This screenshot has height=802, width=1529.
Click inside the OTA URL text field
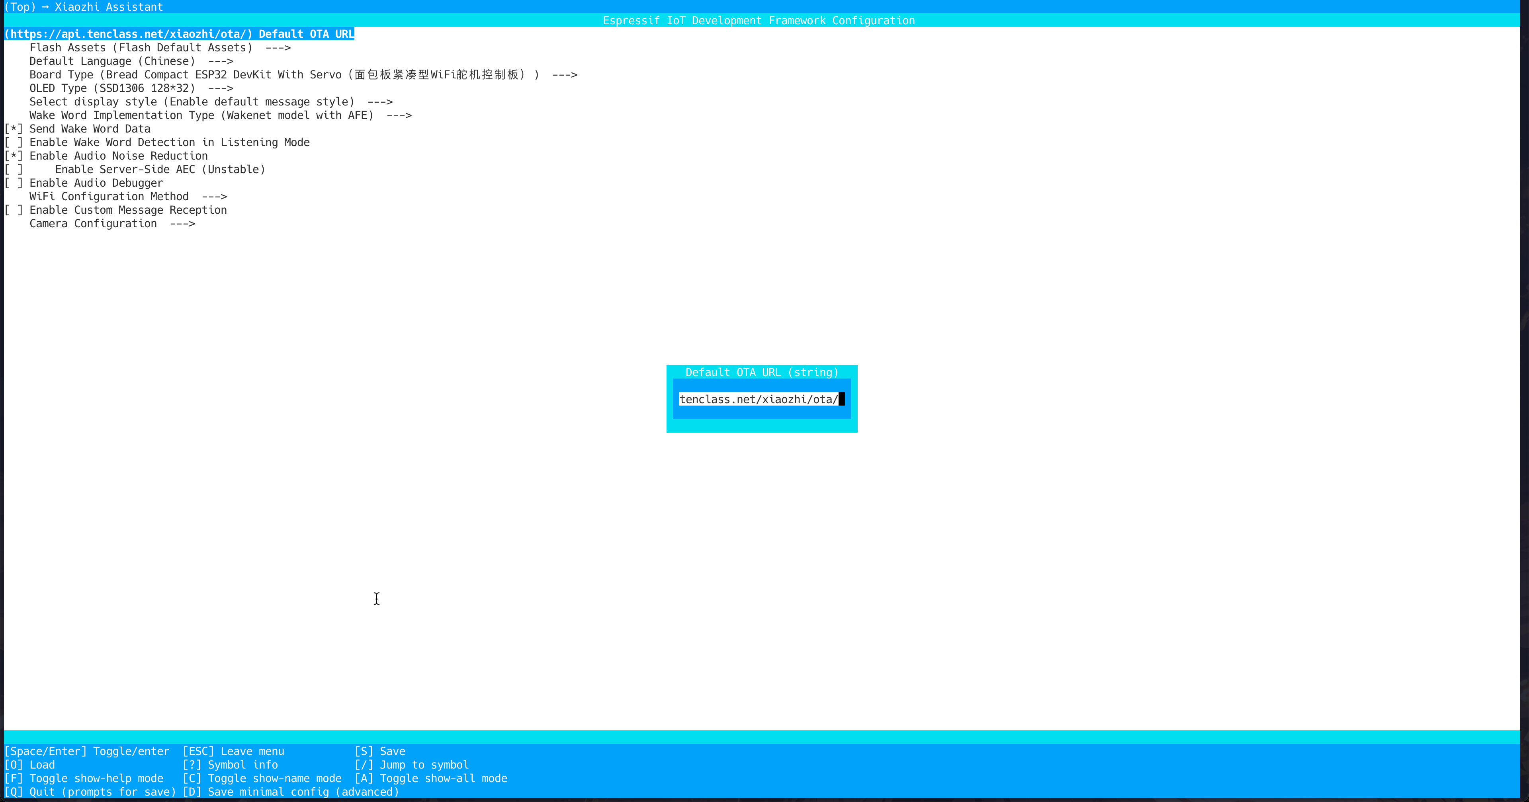760,399
